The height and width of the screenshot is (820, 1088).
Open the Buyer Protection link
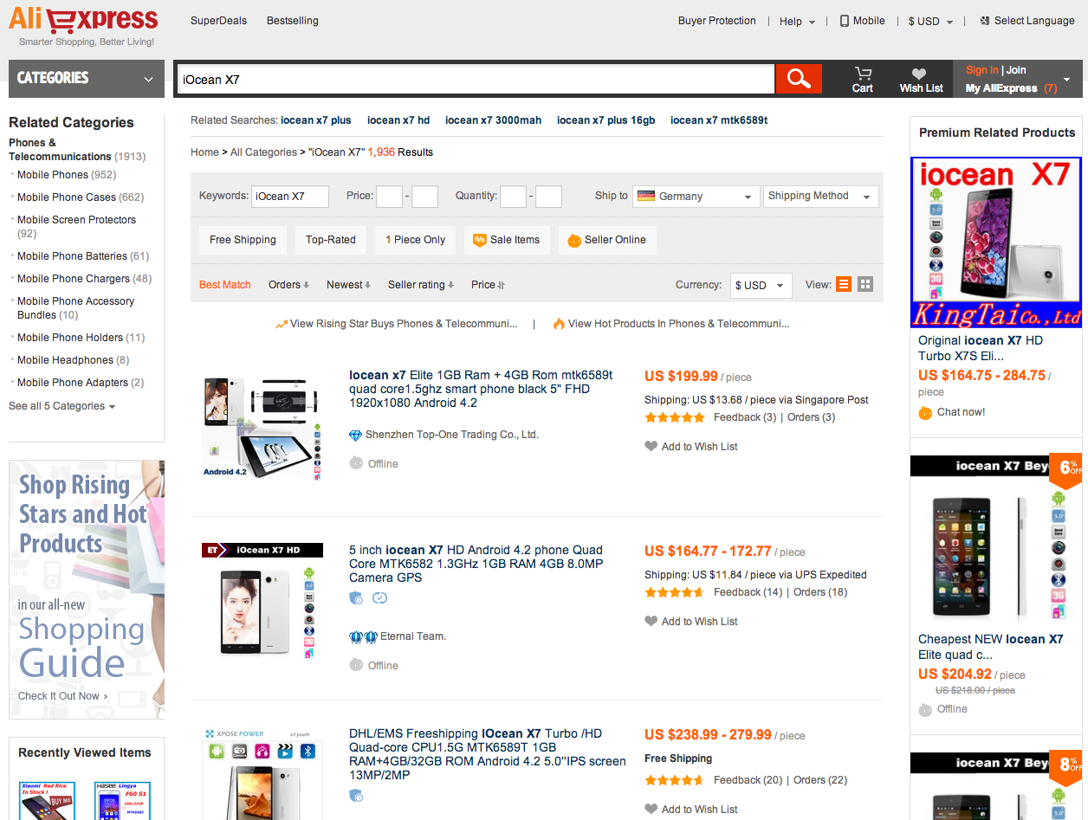tap(717, 21)
